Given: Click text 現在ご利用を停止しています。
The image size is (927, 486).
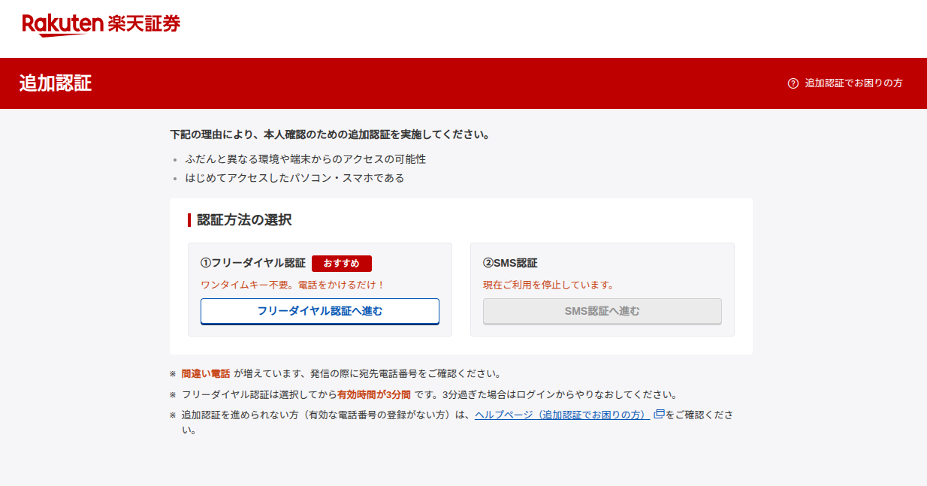Looking at the screenshot, I should coord(549,285).
